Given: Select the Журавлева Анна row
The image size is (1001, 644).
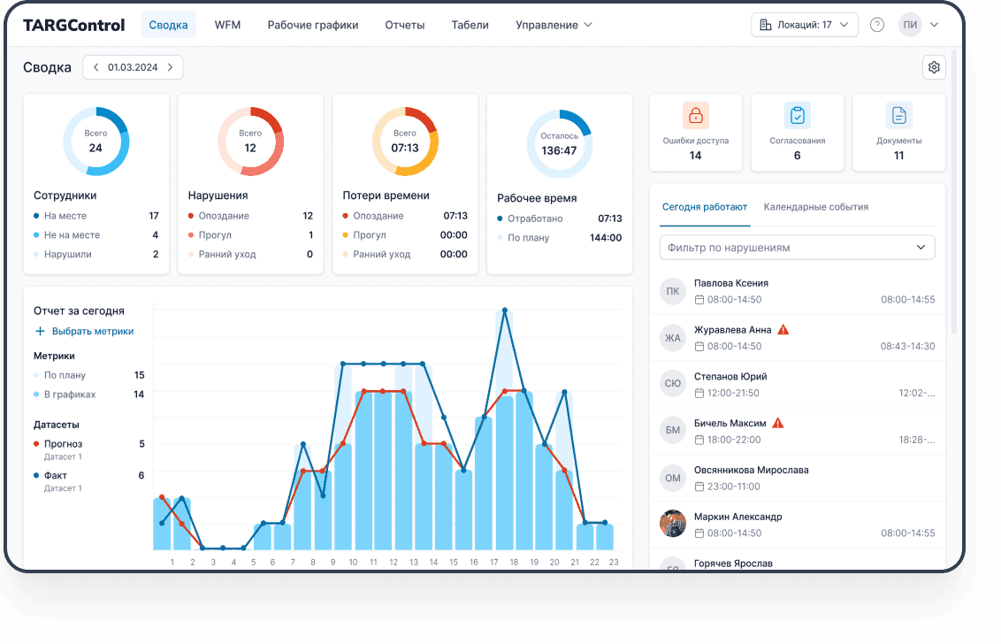Looking at the screenshot, I should (798, 338).
